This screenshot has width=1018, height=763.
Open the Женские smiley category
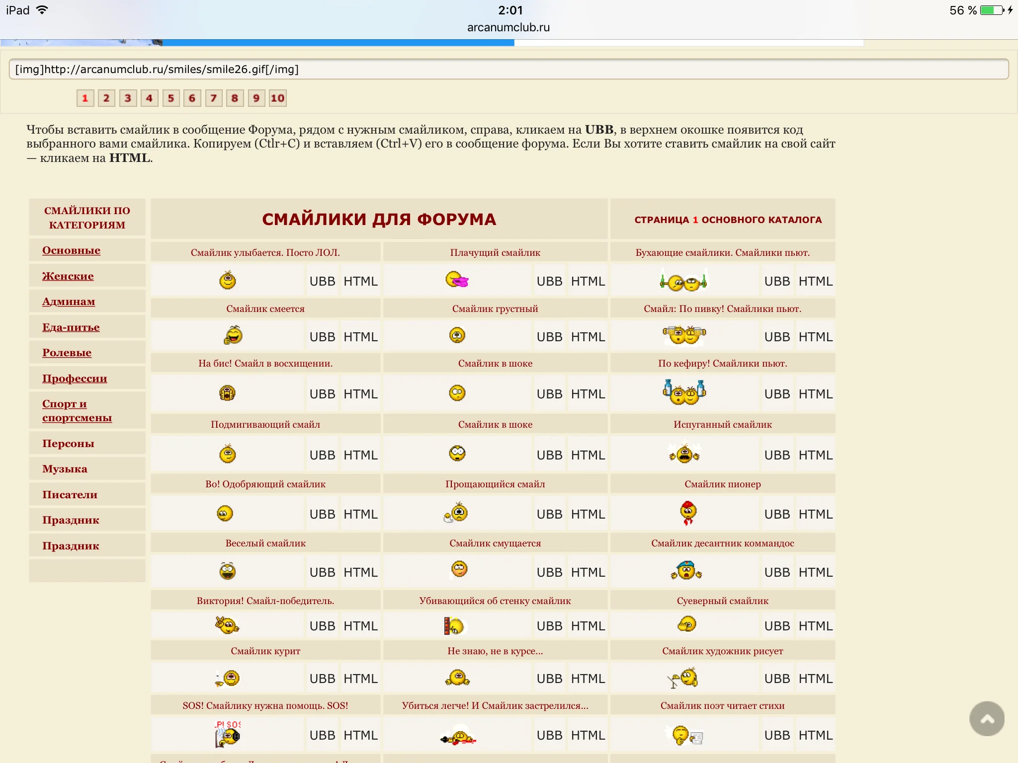click(68, 276)
